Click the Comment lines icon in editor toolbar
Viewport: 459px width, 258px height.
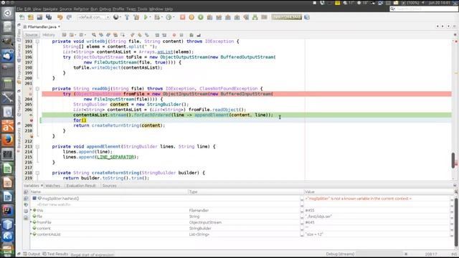pos(191,35)
